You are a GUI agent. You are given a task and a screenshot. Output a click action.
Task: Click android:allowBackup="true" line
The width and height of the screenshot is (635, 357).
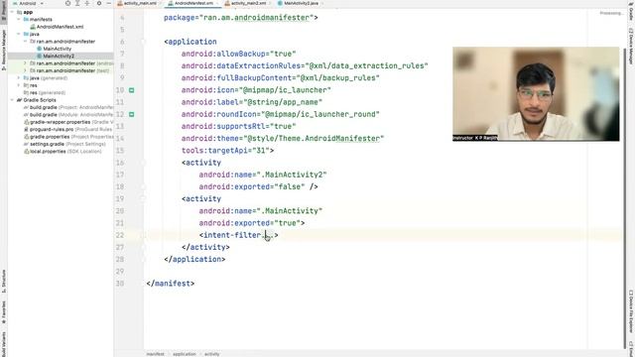coord(238,54)
